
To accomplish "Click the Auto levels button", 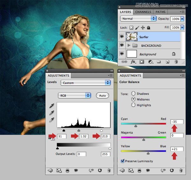I will [103, 95].
